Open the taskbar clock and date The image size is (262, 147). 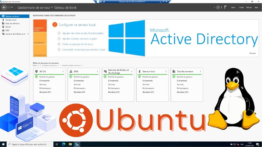(250, 144)
